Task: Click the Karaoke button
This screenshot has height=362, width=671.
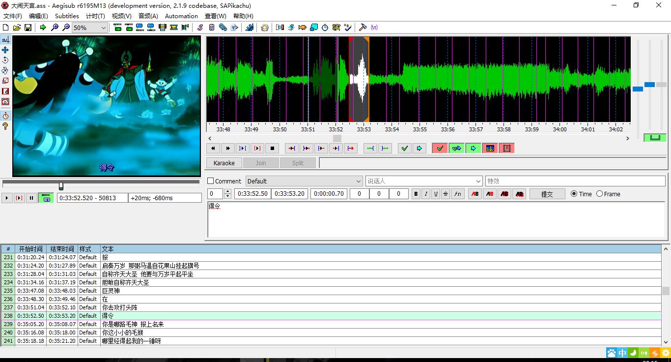Action: pyautogui.click(x=224, y=163)
